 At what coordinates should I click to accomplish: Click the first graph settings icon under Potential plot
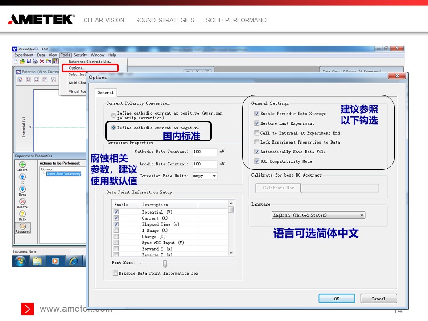[x=20, y=80]
